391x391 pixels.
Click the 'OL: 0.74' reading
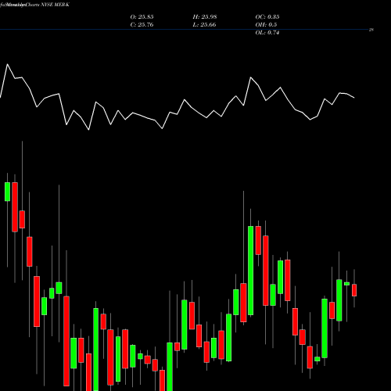pyautogui.click(x=267, y=33)
